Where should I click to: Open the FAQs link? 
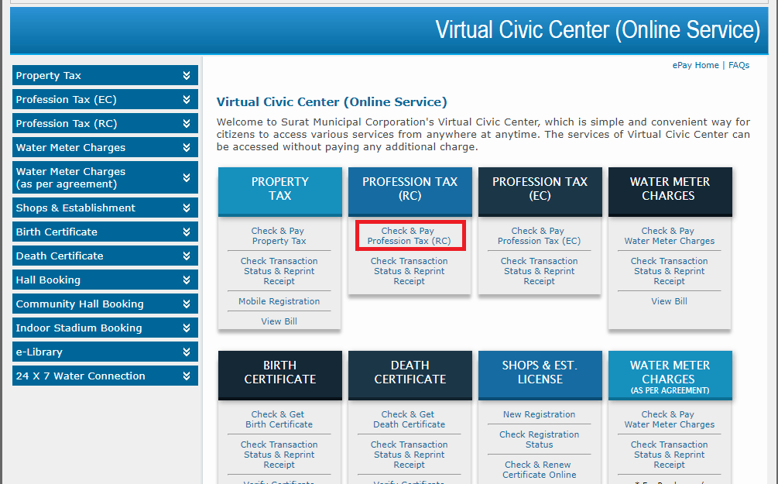(x=739, y=65)
